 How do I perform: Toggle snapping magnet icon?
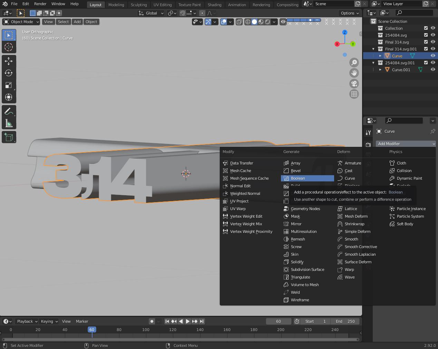183,13
